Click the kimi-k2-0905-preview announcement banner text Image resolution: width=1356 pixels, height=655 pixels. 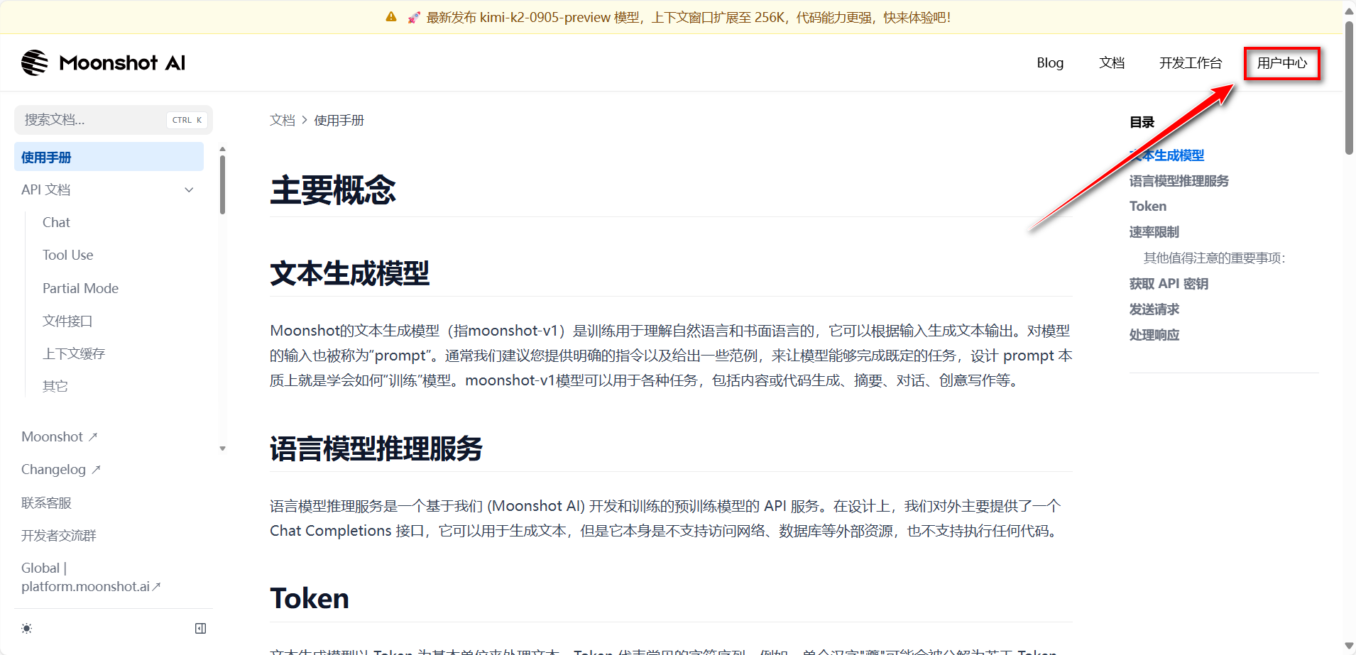pos(688,17)
